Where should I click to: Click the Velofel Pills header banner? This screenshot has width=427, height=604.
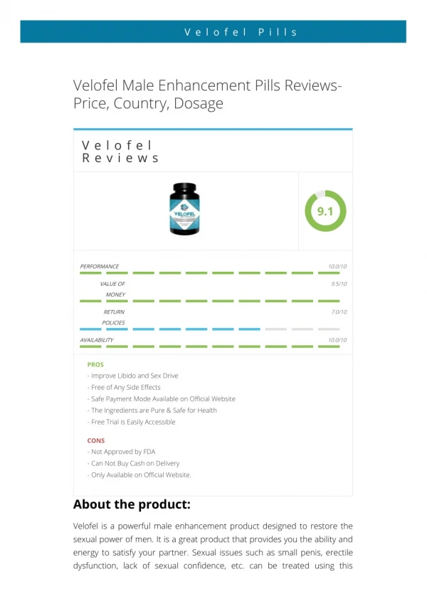(213, 31)
